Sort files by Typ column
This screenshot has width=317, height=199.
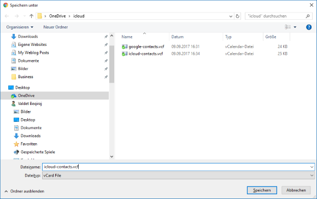click(x=228, y=37)
